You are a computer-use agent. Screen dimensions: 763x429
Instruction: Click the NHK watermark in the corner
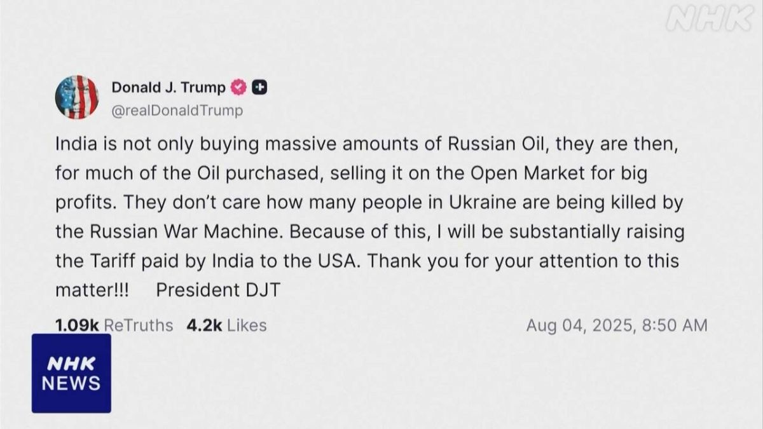click(x=708, y=20)
